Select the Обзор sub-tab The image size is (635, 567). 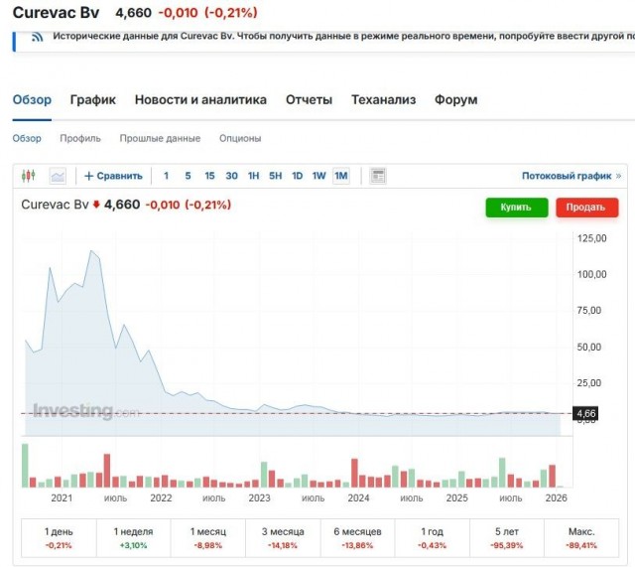[27, 139]
